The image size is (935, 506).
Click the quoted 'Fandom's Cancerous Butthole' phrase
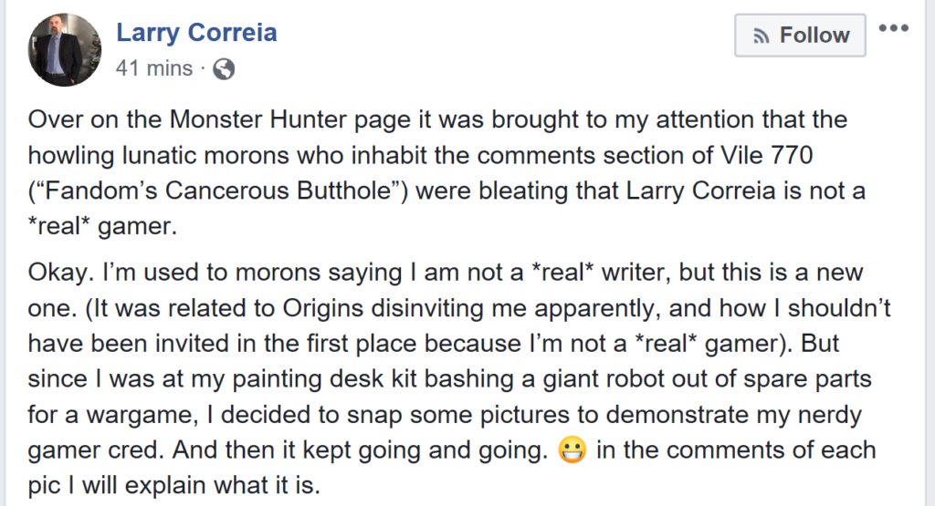221,191
